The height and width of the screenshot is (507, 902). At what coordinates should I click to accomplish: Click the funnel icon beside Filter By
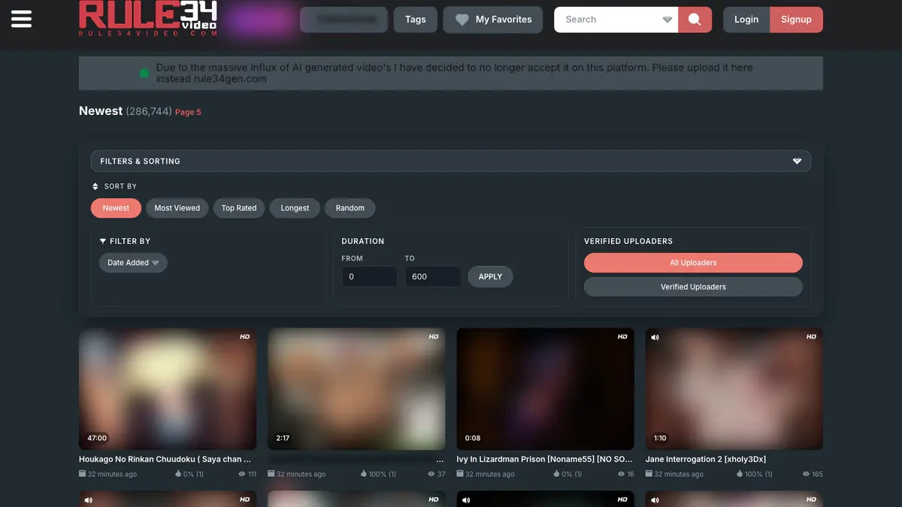[x=103, y=241]
